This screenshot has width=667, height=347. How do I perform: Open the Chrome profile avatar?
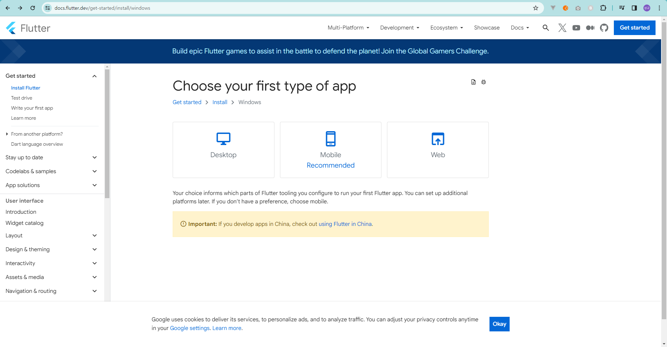coord(647,8)
